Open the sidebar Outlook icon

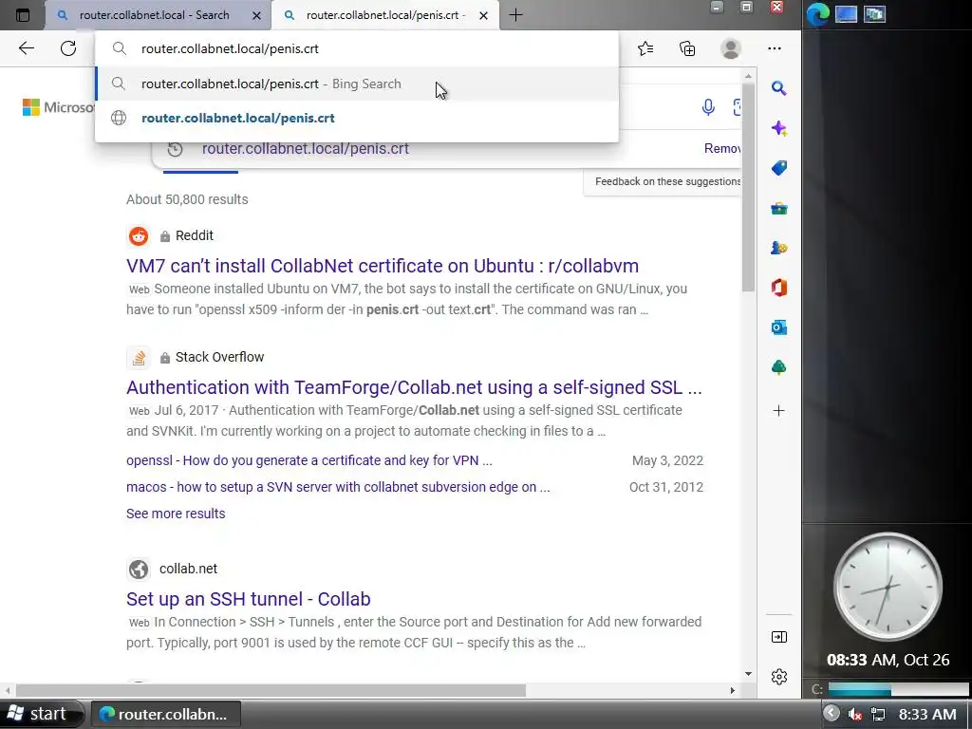point(779,327)
